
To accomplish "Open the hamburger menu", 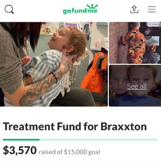I will tap(152, 9).
